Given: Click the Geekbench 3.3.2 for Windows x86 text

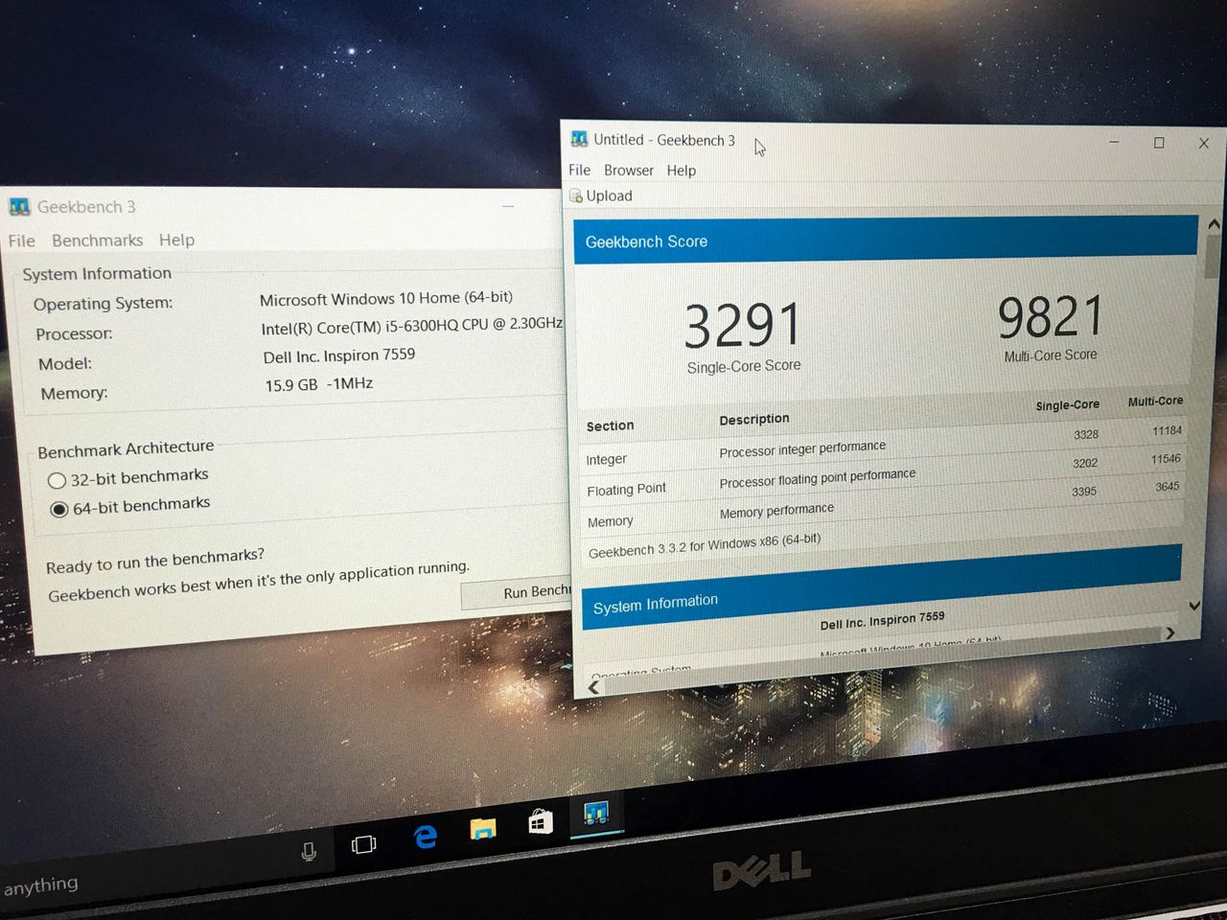Looking at the screenshot, I should tap(705, 545).
